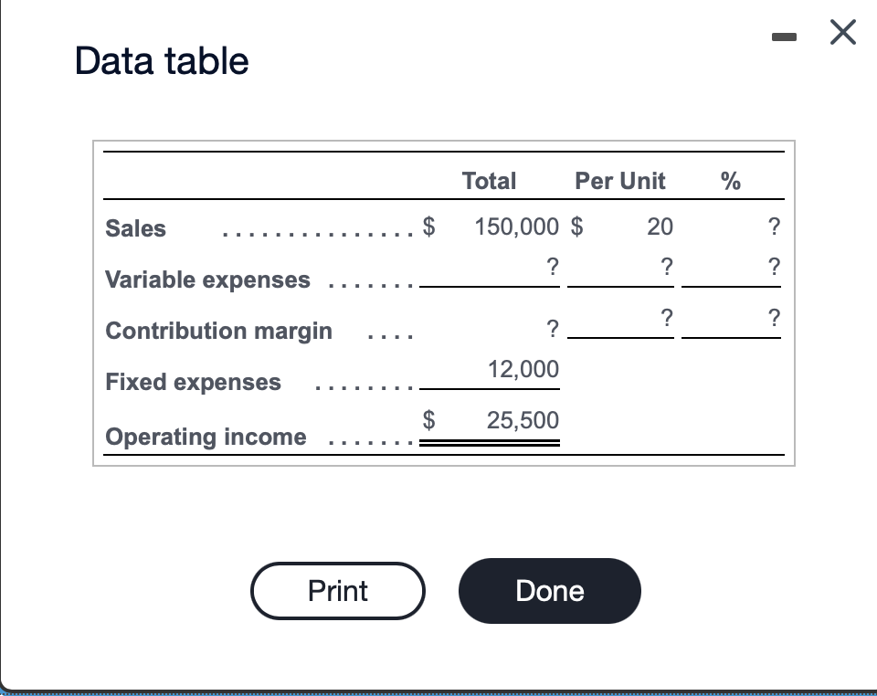Click the per unit sales value 20
This screenshot has width=877, height=696.
(x=660, y=227)
